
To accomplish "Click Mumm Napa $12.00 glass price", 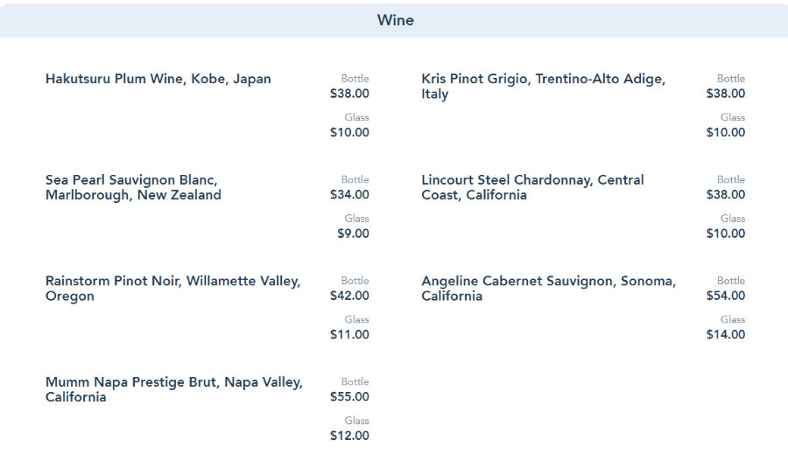I will click(x=349, y=436).
